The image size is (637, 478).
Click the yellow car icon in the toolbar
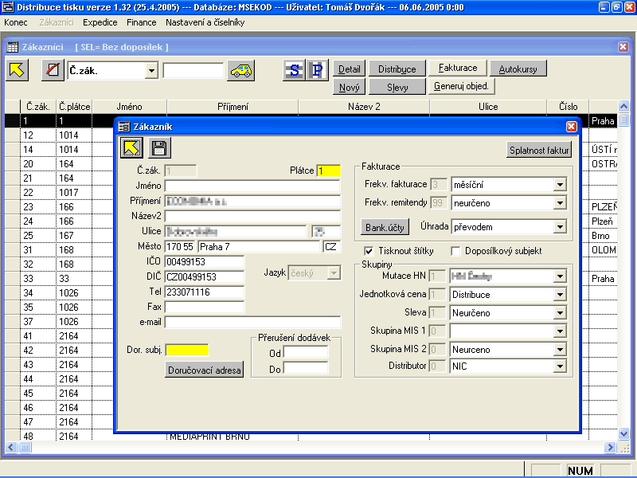pyautogui.click(x=241, y=71)
